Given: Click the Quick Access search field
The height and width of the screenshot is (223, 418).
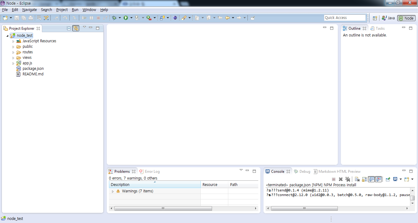Looking at the screenshot, I should pyautogui.click(x=345, y=18).
